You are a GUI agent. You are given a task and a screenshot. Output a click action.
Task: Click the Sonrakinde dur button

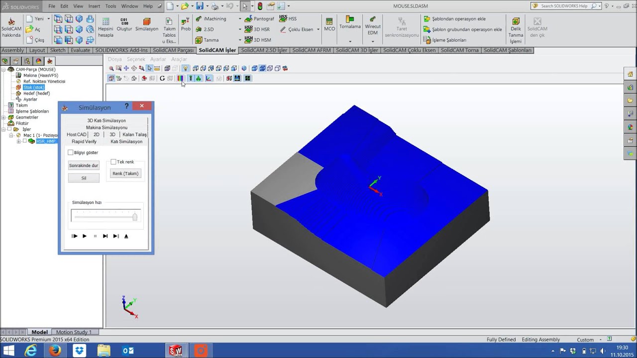click(x=84, y=166)
